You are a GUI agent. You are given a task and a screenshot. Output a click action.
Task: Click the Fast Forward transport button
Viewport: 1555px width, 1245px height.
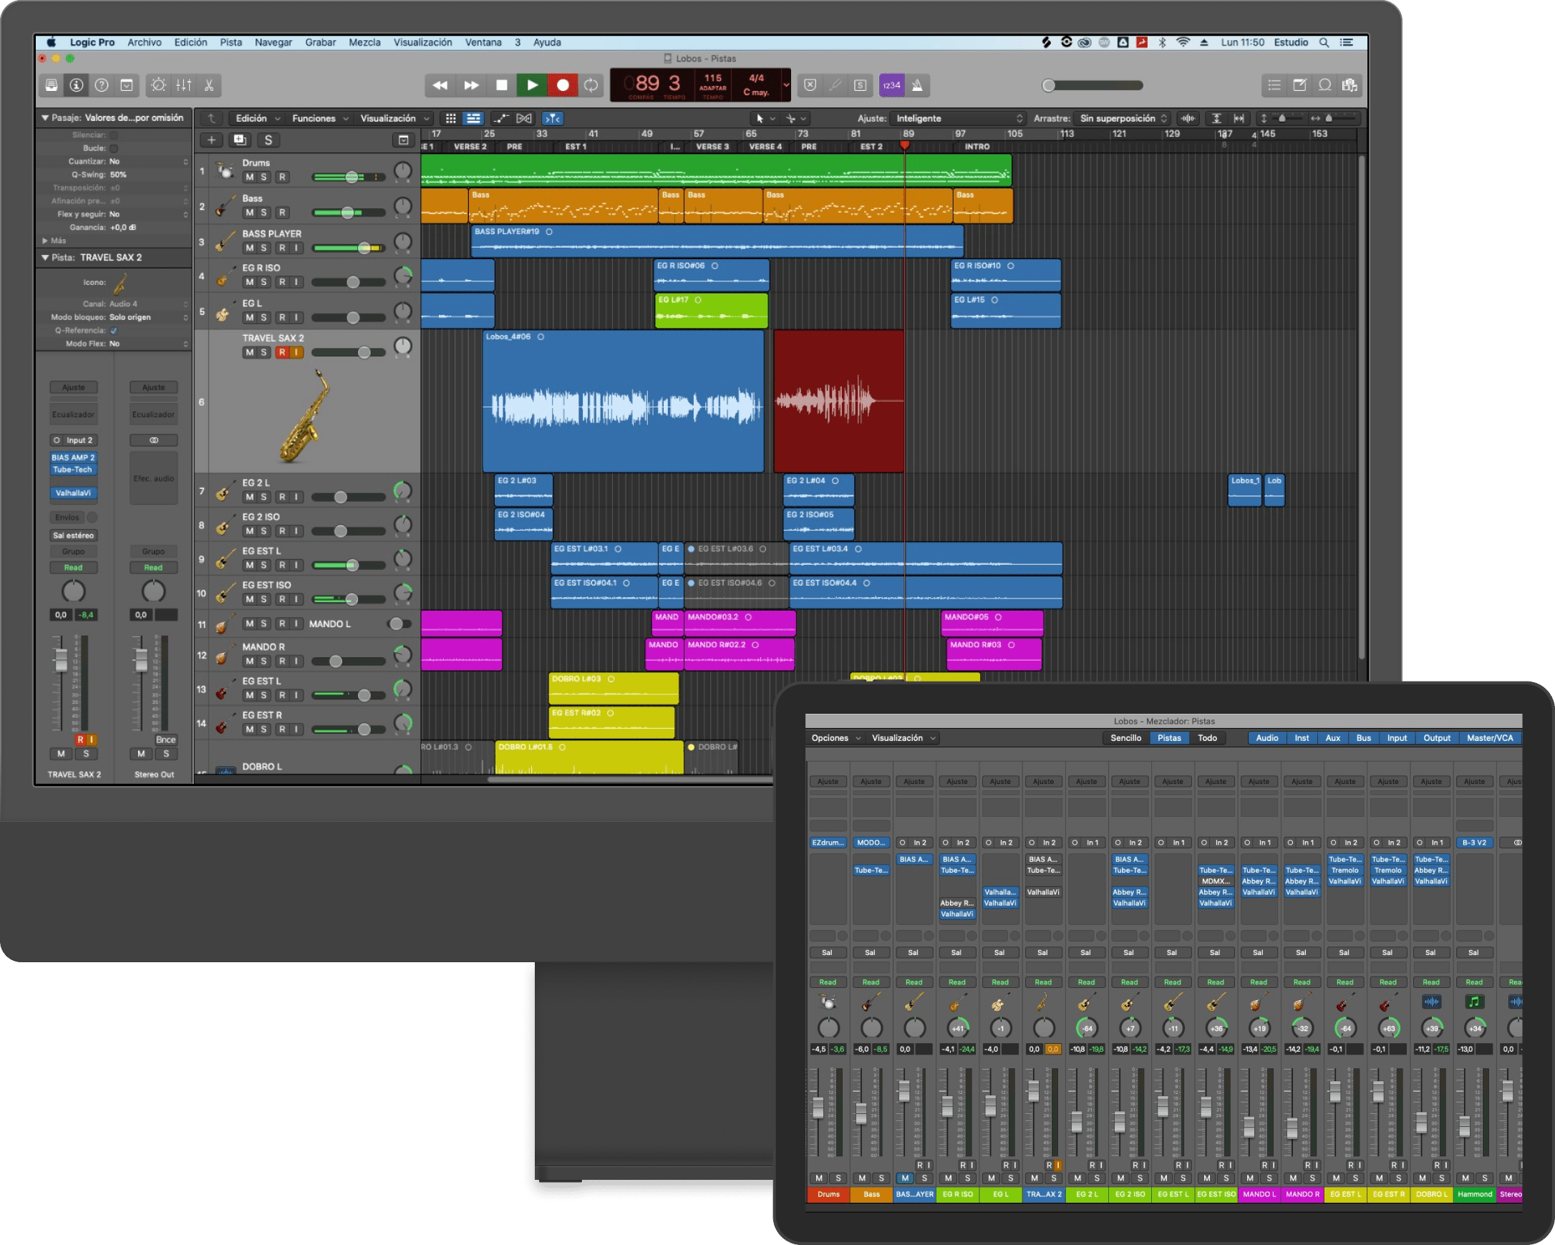tap(471, 85)
